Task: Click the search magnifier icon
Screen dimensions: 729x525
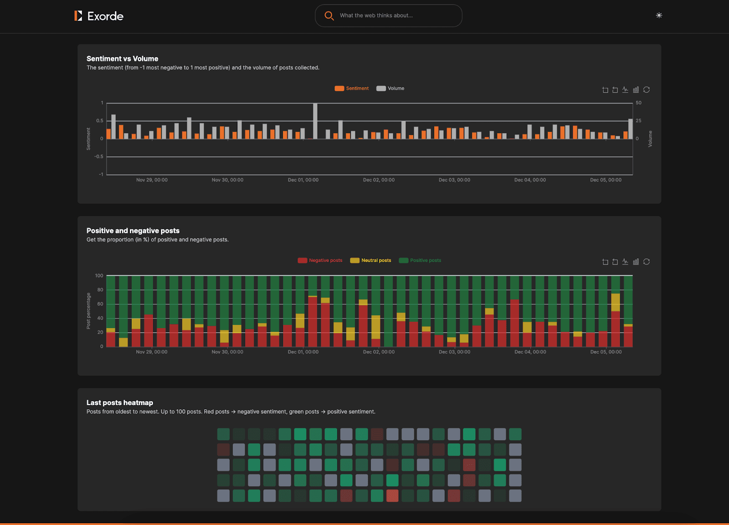Action: coord(329,15)
